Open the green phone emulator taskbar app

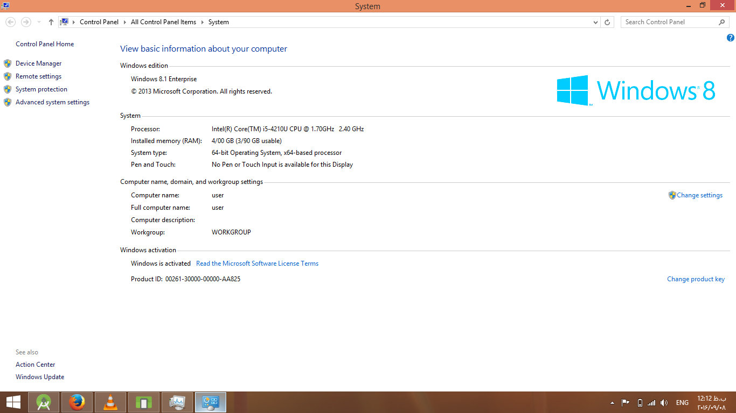144,402
